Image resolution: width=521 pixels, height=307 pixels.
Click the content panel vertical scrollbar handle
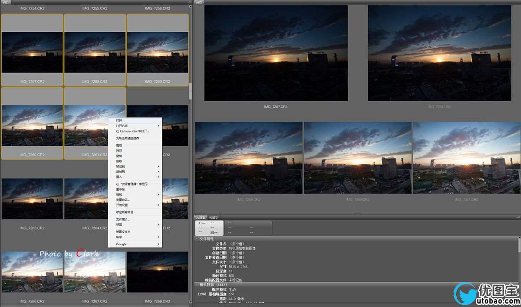191,91
